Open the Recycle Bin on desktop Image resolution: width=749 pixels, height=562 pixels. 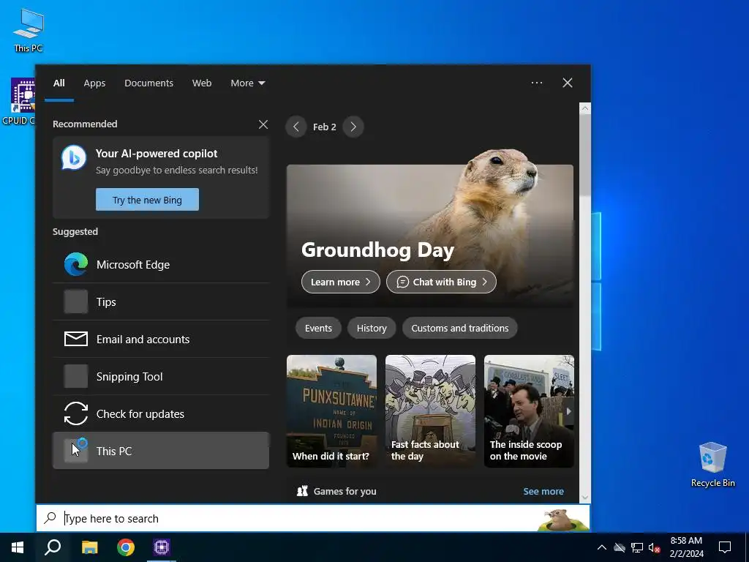(712, 465)
